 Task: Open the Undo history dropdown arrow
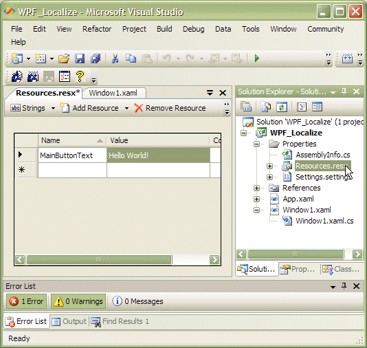(178, 58)
